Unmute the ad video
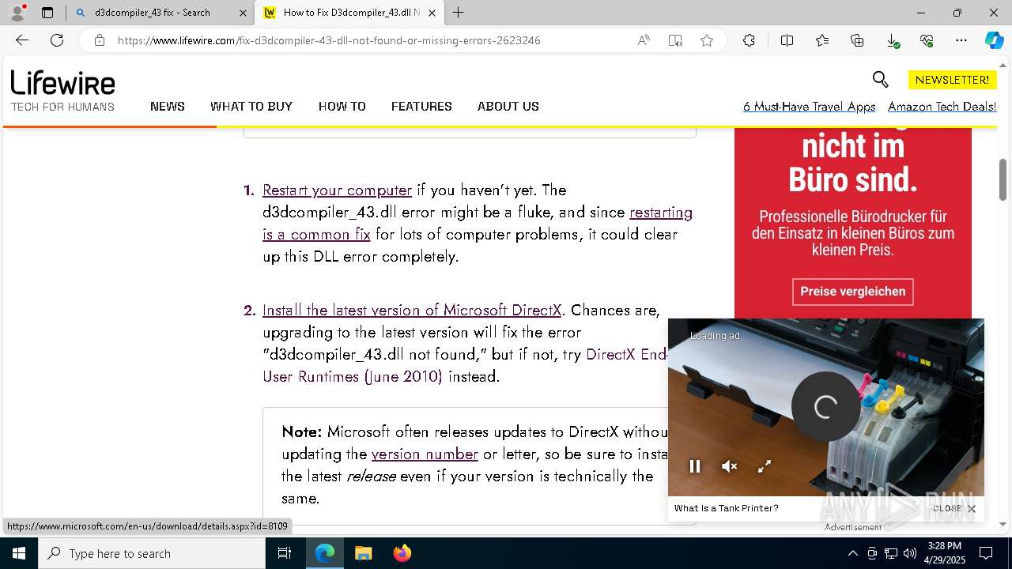Viewport: 1012px width, 569px height. 730,466
